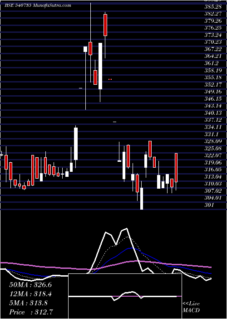Select the 346.15 price axis label
This screenshot has width=227, height=319.
click(213, 99)
